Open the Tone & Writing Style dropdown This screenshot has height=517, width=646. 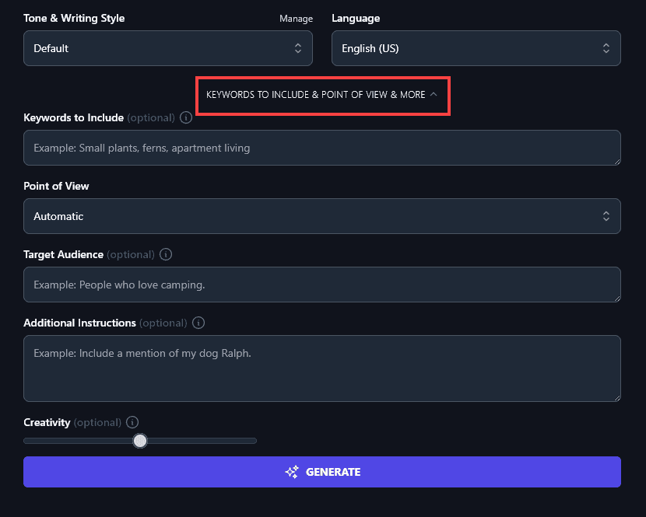[168, 47]
